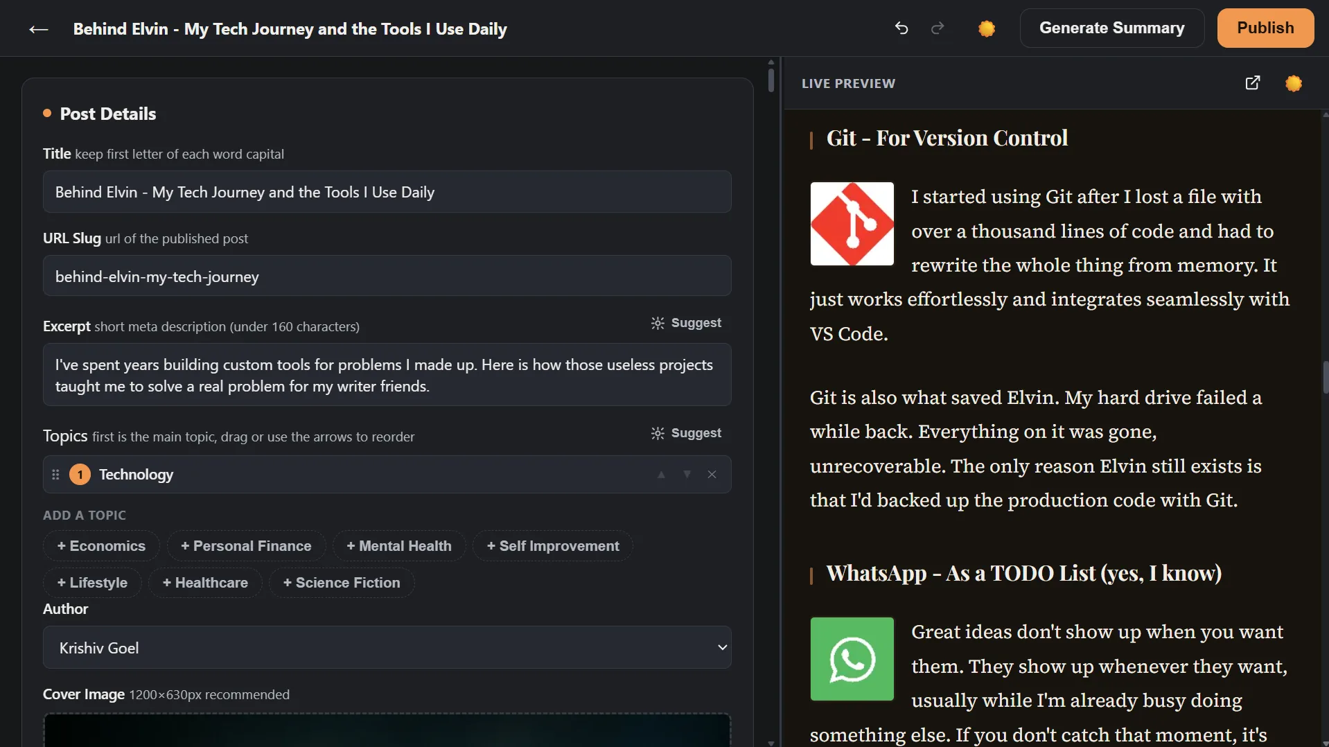Click the page title text in top bar

(290, 29)
